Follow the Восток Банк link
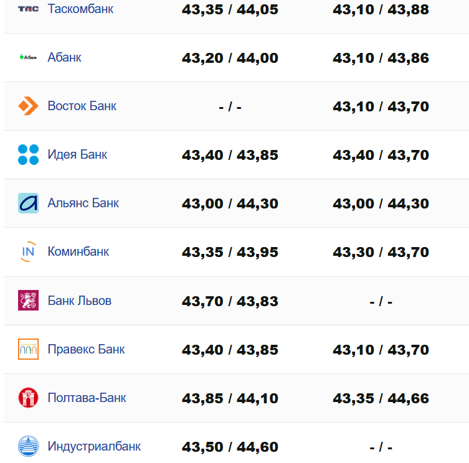 tap(82, 106)
